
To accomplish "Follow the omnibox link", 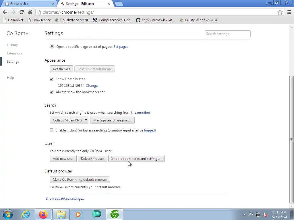I will click(x=144, y=112).
